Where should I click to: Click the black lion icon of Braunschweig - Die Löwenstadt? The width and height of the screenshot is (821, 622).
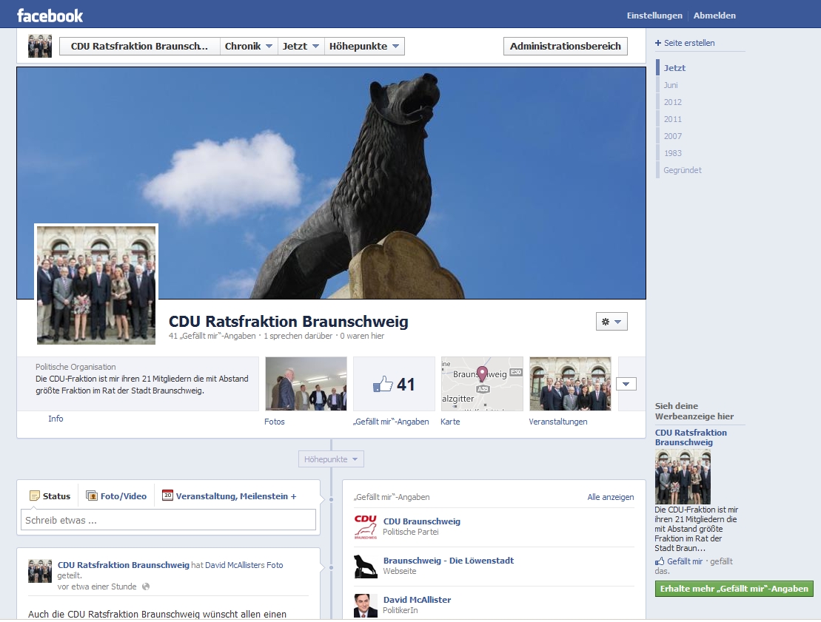[366, 566]
